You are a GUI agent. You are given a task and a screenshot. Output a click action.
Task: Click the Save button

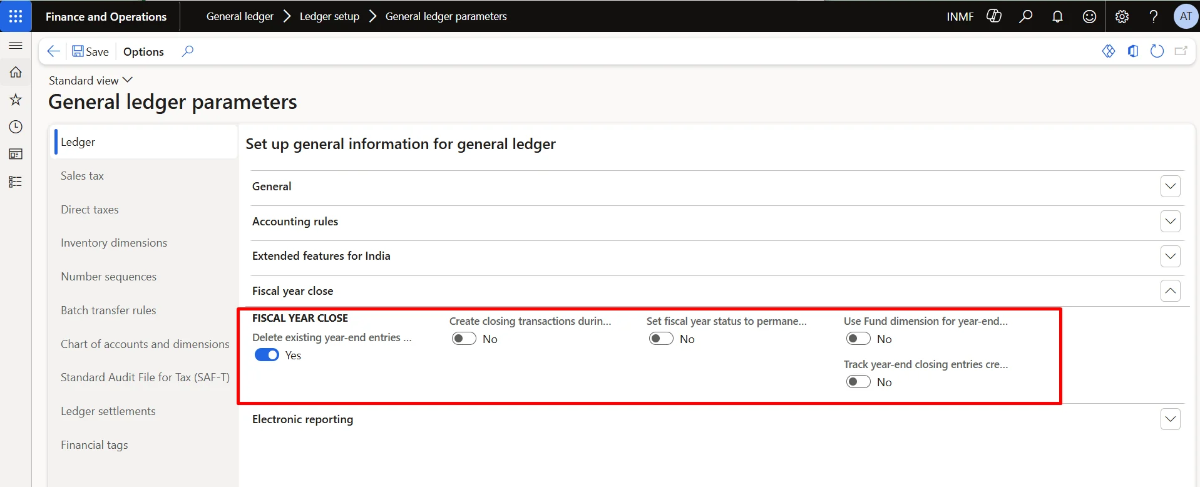(x=90, y=51)
